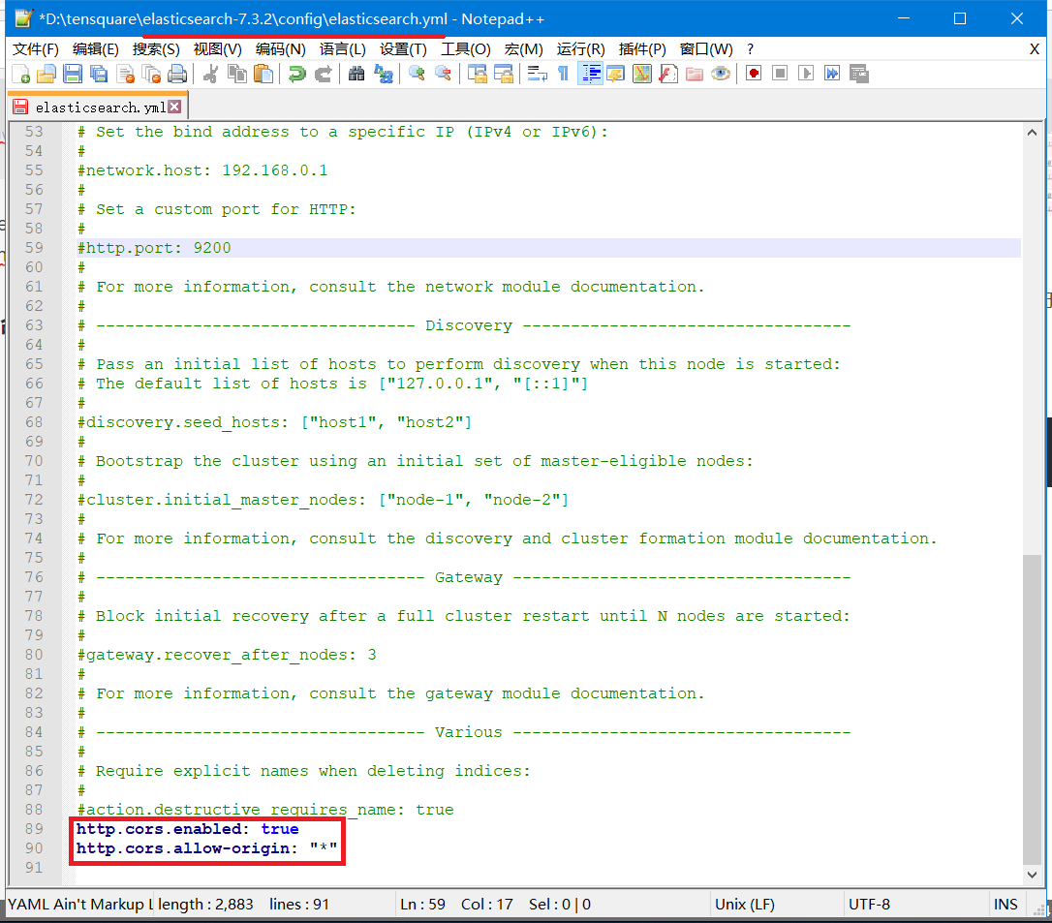Start macro recording with red dot icon
The width and height of the screenshot is (1052, 923).
(754, 74)
